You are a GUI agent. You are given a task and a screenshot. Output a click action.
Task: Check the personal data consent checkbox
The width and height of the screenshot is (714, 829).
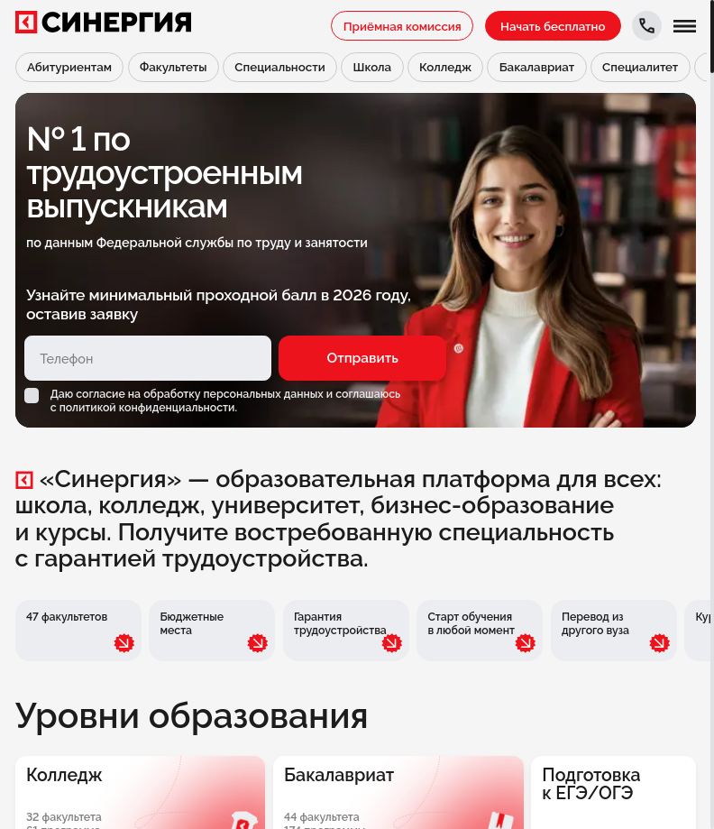(32, 395)
